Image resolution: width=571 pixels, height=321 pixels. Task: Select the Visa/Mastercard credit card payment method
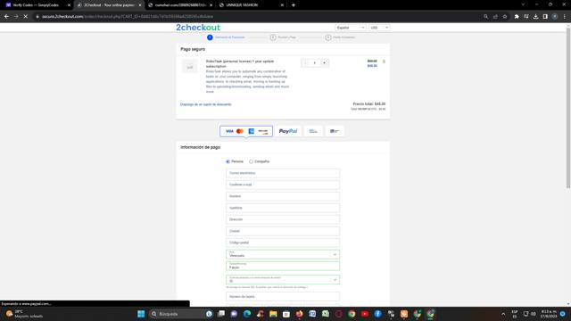(246, 131)
